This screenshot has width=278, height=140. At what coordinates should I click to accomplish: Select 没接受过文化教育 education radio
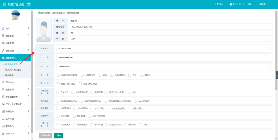(58, 75)
